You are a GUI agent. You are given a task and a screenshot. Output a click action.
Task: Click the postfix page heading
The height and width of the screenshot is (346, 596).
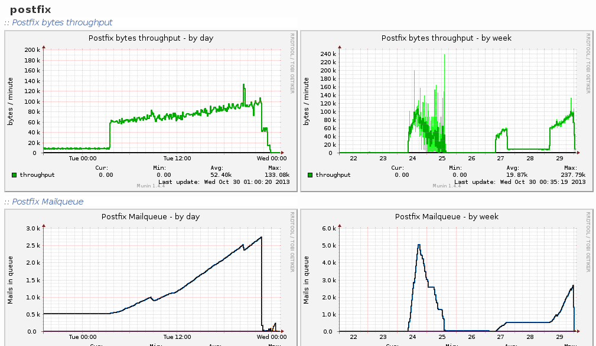pyautogui.click(x=31, y=9)
